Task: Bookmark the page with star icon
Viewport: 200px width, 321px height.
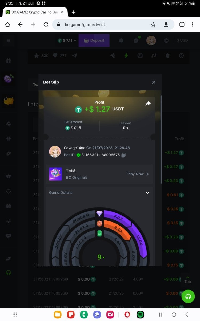Action: point(153,25)
